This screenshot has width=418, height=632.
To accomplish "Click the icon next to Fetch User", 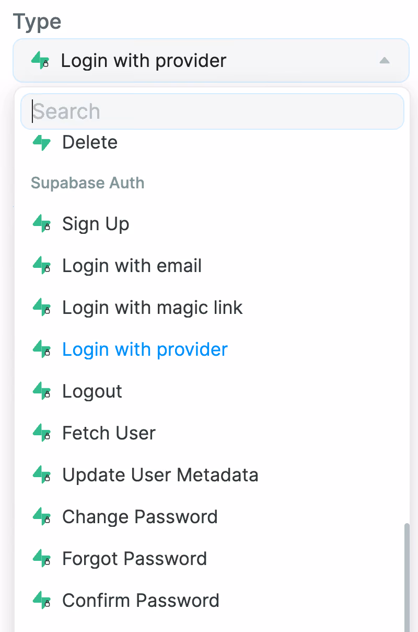I will [x=41, y=433].
